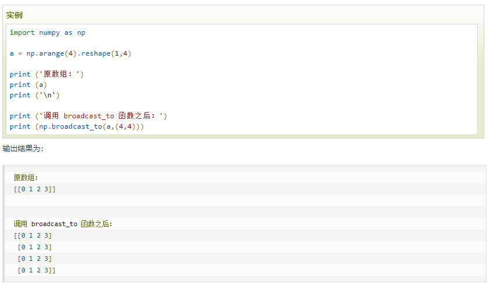Click the second row of the broadcast result
The height and width of the screenshot is (291, 490).
tap(34, 247)
